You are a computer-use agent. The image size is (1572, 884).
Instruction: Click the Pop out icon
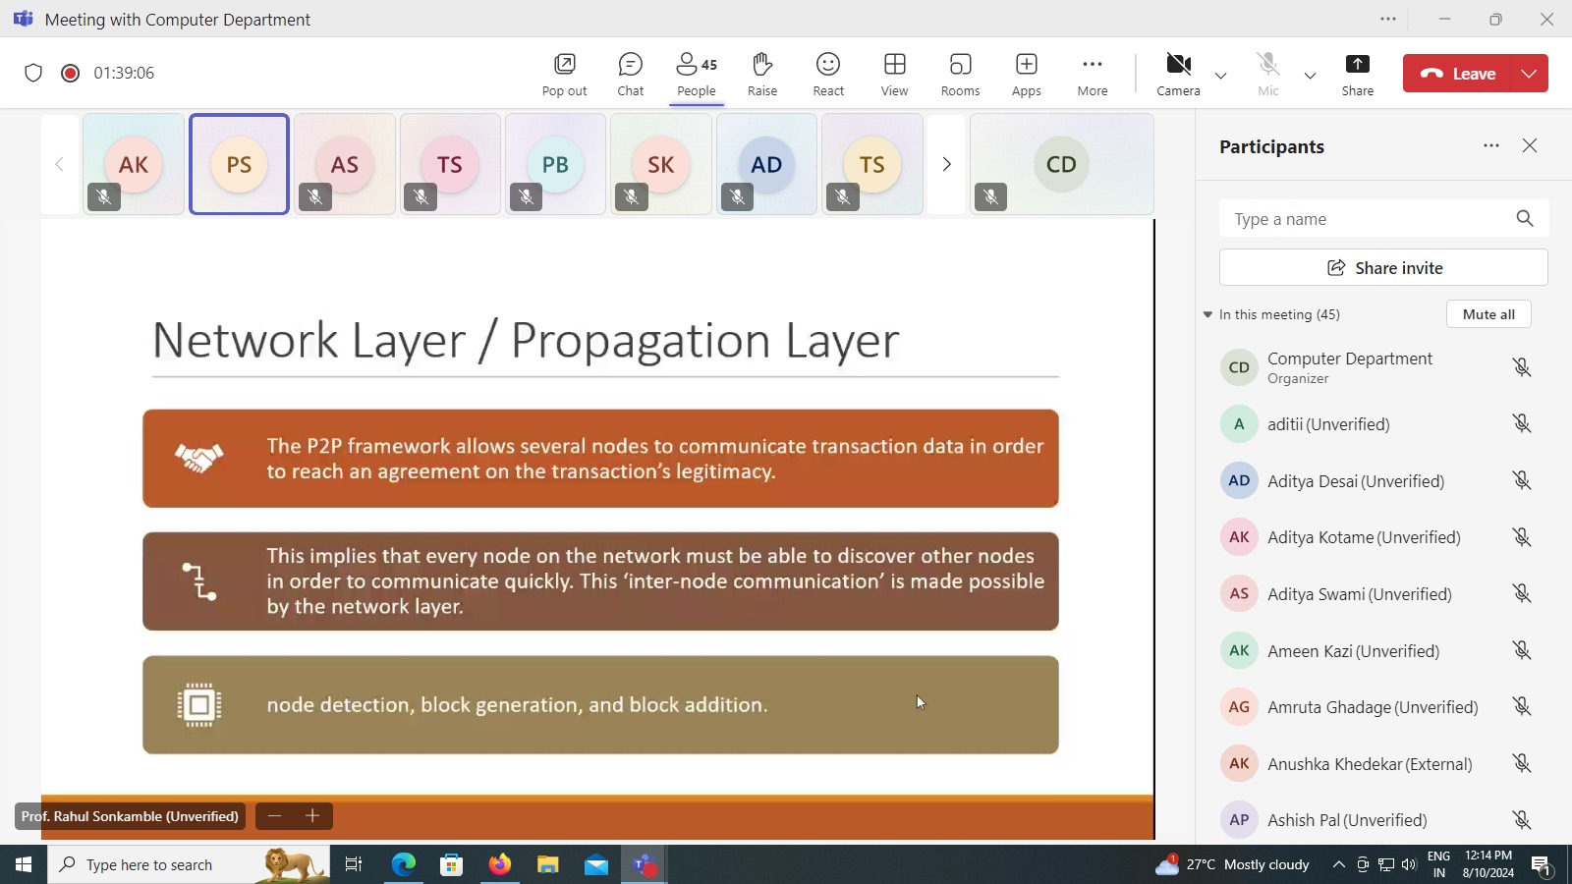coord(564,75)
